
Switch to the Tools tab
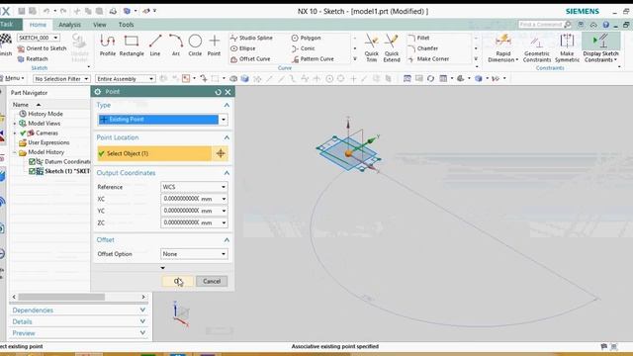click(126, 25)
